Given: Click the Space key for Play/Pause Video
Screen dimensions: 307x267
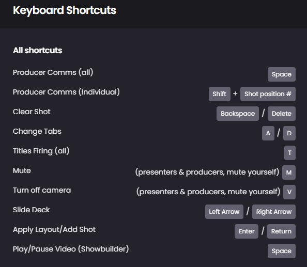Looking at the screenshot, I should tap(282, 251).
